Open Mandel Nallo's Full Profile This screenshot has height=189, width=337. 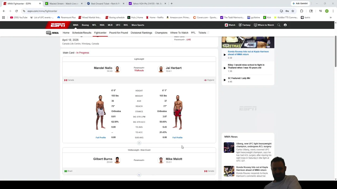pyautogui.click(x=101, y=138)
